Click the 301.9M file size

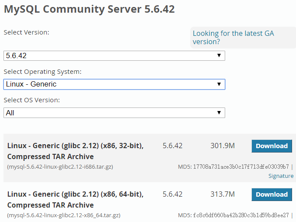[223, 146]
